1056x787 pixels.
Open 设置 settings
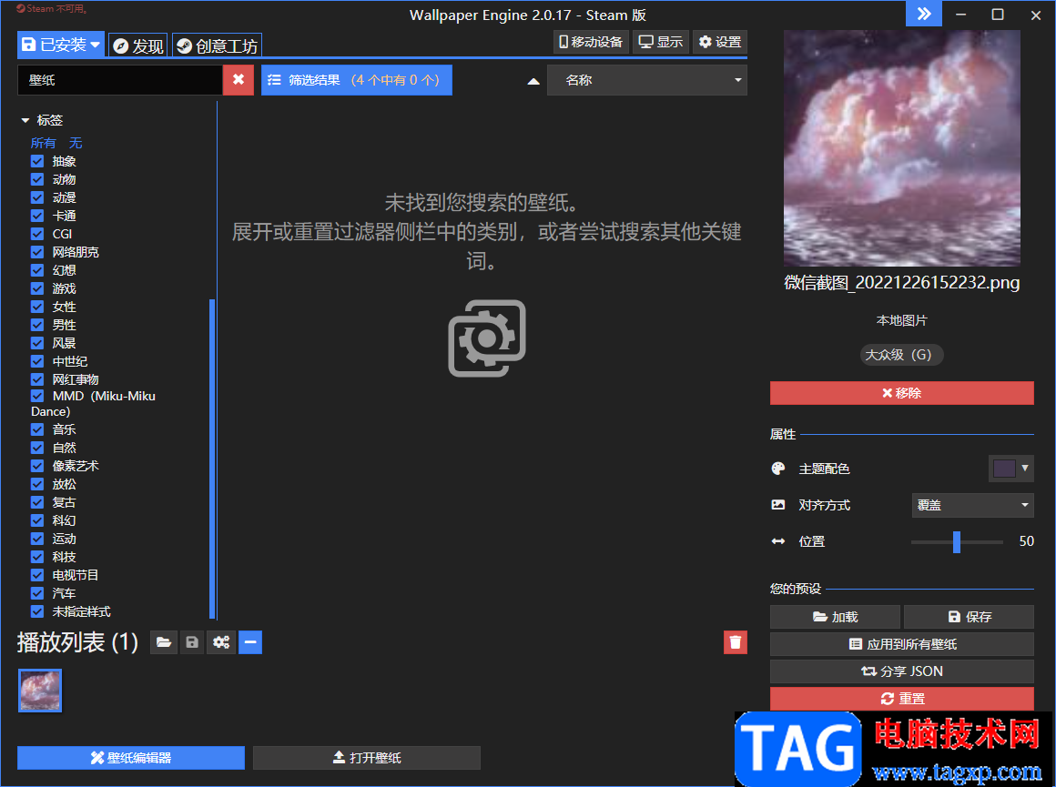pyautogui.click(x=720, y=42)
